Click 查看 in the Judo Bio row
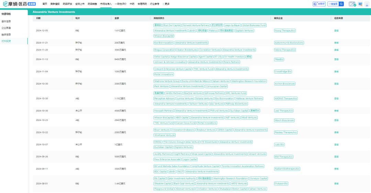The image size is (371, 193). click(x=336, y=145)
